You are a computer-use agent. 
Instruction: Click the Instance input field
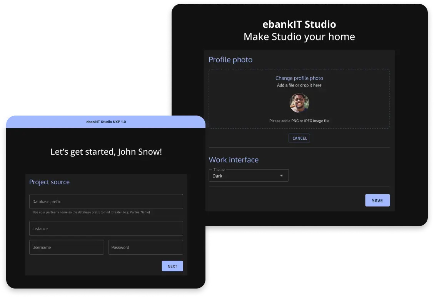[106, 229]
